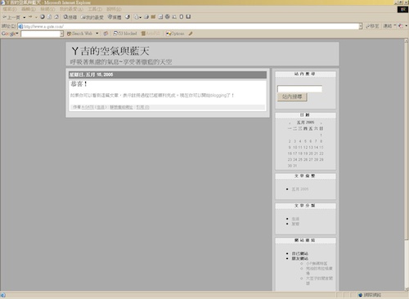Click the AutoFill button on the Google toolbar

[x=151, y=33]
